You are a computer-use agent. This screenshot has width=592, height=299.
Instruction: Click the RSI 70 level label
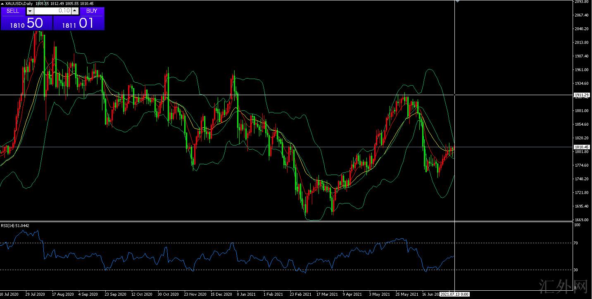(575, 243)
